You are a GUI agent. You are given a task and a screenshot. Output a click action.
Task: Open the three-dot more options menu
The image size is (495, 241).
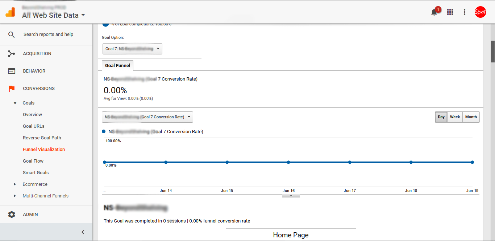point(465,12)
